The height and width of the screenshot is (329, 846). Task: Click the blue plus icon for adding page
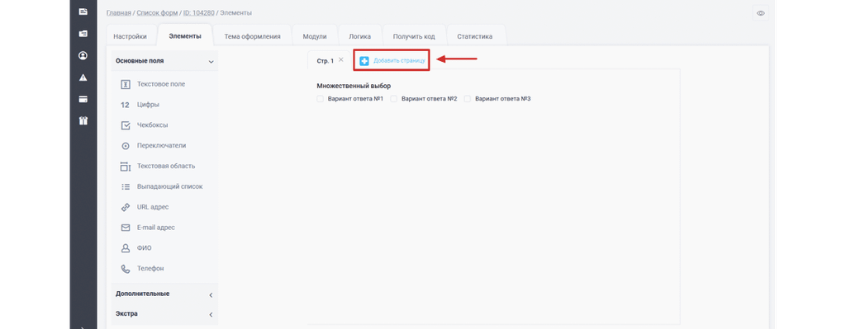[364, 61]
